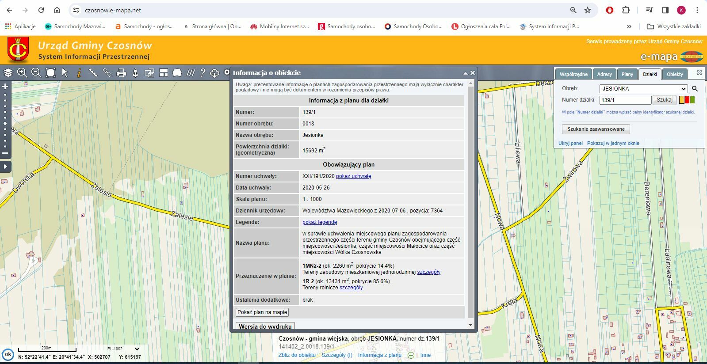
Task: Switch to the Adresy tab
Action: click(x=604, y=74)
